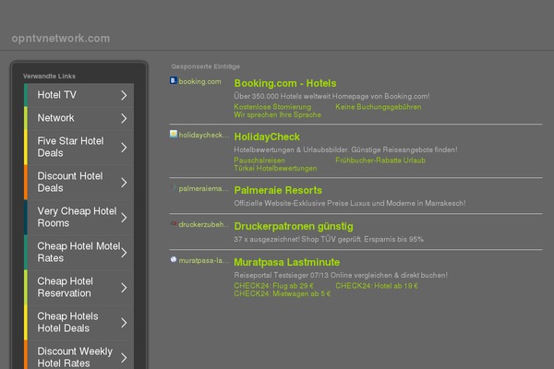Screen dimensions: 554x369
Task: Click Muratpasa description Reiseportal Testsieger text
Action: pyautogui.click(x=340, y=275)
